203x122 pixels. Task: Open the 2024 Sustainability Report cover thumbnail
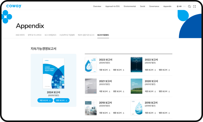click(54, 73)
